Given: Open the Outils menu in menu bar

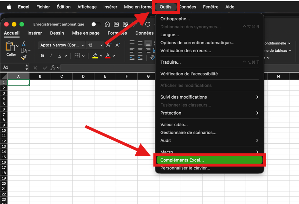Looking at the screenshot, I should pyautogui.click(x=166, y=7).
